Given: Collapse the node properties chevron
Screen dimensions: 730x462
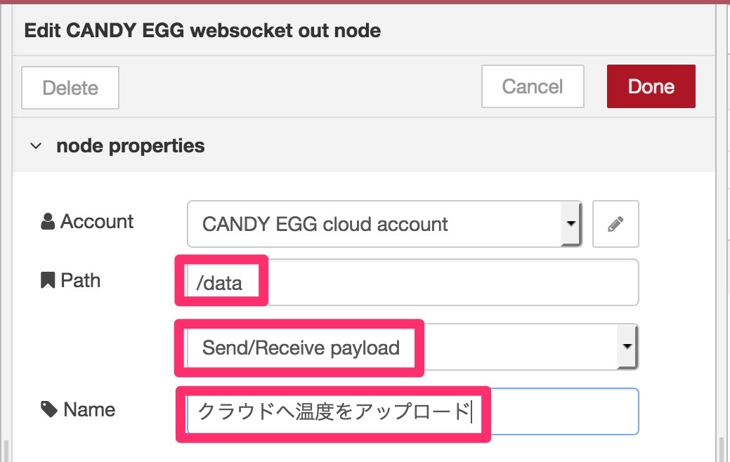Looking at the screenshot, I should point(36,146).
